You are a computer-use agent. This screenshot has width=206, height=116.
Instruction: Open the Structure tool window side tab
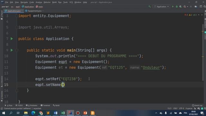2,81
